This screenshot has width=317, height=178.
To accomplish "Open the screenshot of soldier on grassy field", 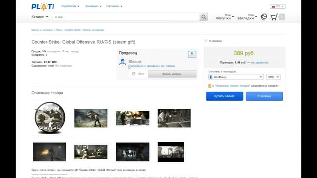I will (91, 118).
